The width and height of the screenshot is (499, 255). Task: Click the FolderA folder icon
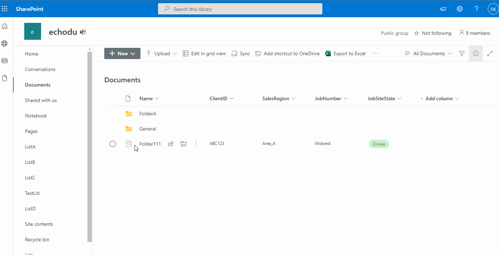point(129,114)
